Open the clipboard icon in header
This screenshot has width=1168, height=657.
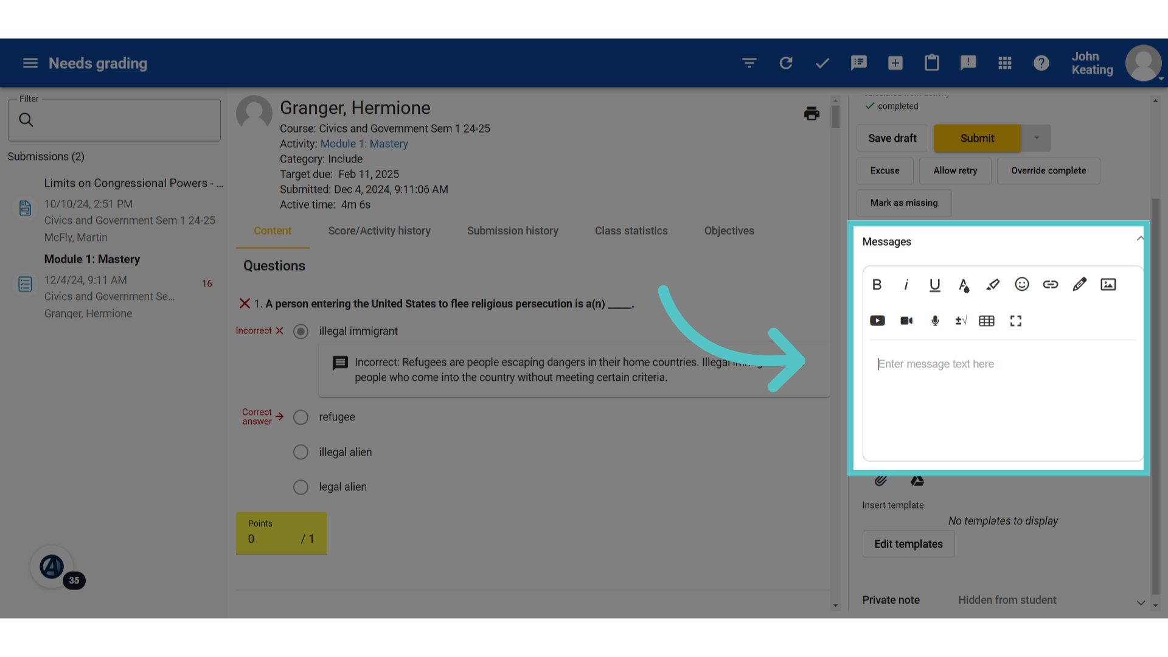click(x=932, y=63)
